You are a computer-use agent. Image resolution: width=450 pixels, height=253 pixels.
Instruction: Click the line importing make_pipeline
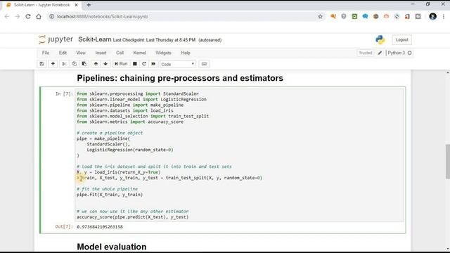click(x=130, y=105)
